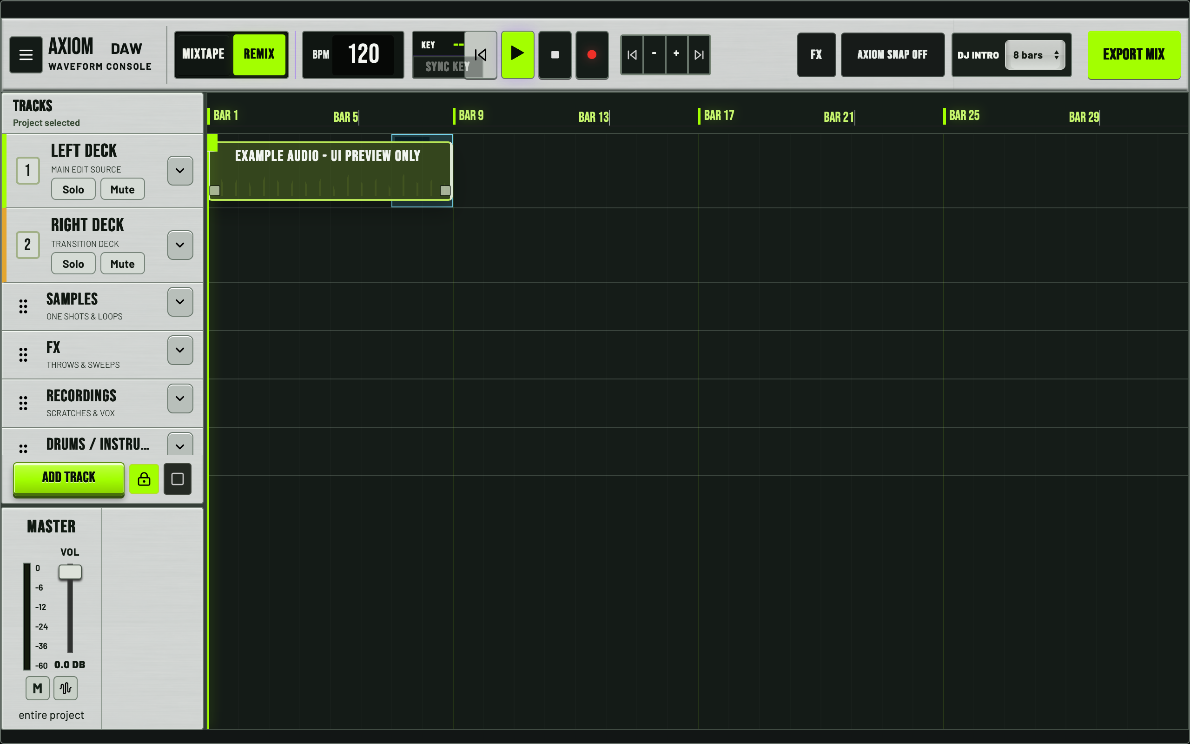1190x744 pixels.
Task: Click the master M mute button
Action: click(37, 688)
